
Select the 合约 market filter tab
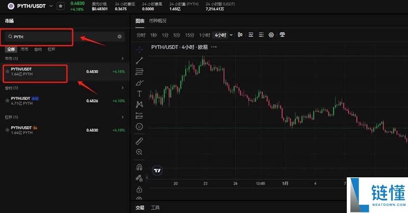(x=38, y=49)
